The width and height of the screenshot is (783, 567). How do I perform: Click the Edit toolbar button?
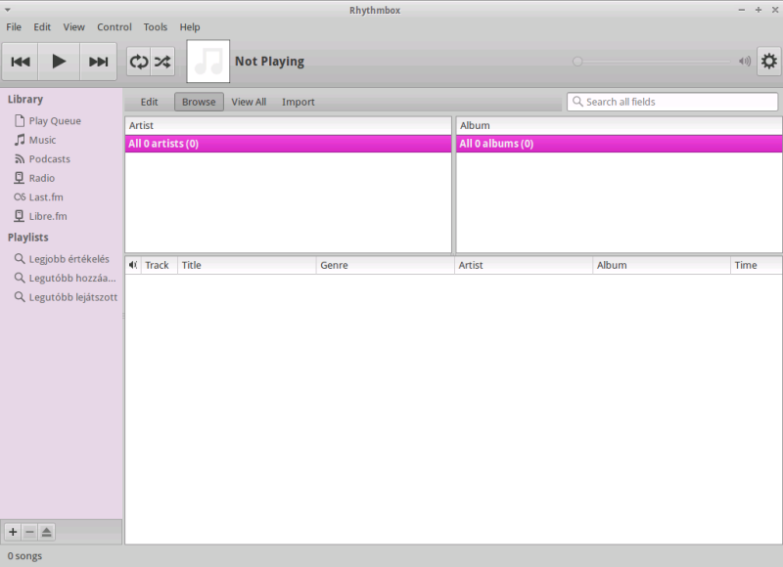coord(150,102)
